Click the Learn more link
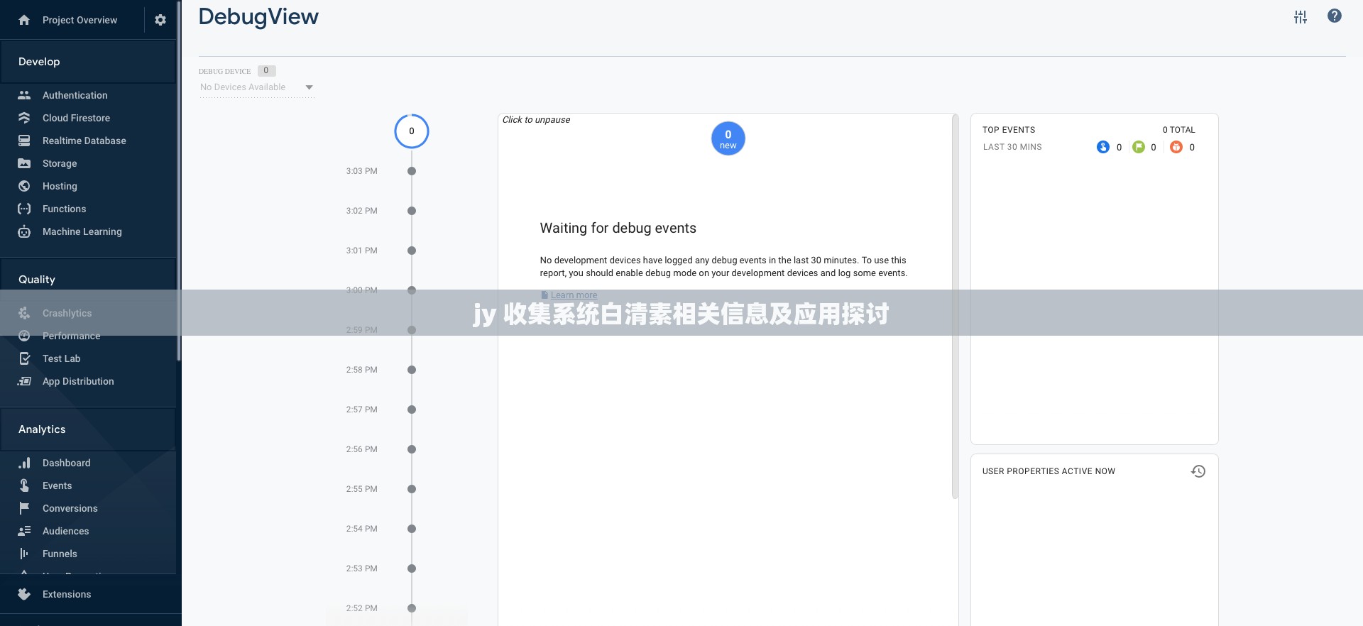 [x=574, y=295]
